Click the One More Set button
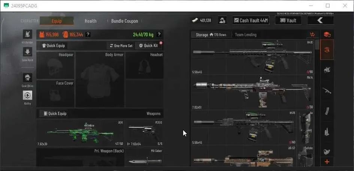The width and height of the screenshot is (354, 171). pyautogui.click(x=121, y=46)
